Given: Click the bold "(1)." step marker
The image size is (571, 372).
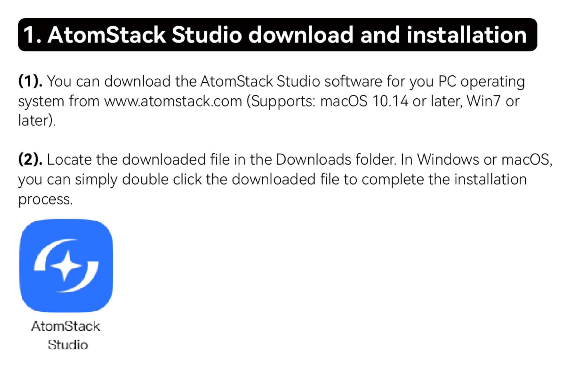Looking at the screenshot, I should coord(31,81).
